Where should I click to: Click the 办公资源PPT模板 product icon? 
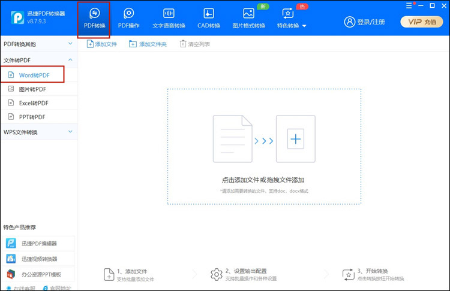[x=11, y=274]
